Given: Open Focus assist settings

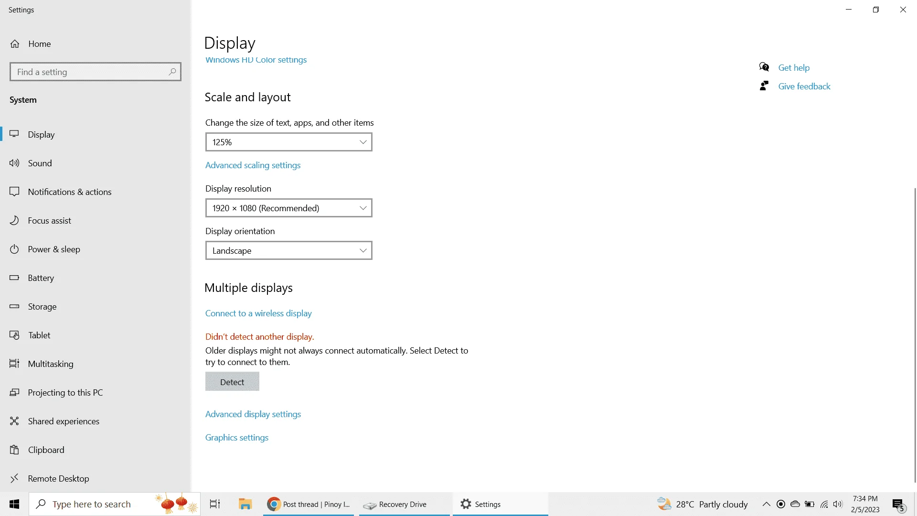Looking at the screenshot, I should coord(96,220).
